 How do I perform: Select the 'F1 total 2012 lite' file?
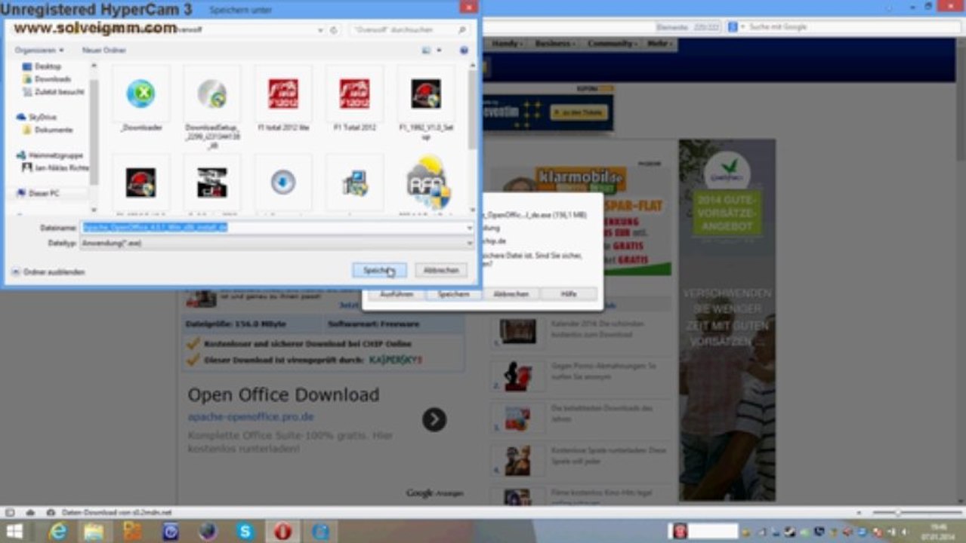[283, 94]
